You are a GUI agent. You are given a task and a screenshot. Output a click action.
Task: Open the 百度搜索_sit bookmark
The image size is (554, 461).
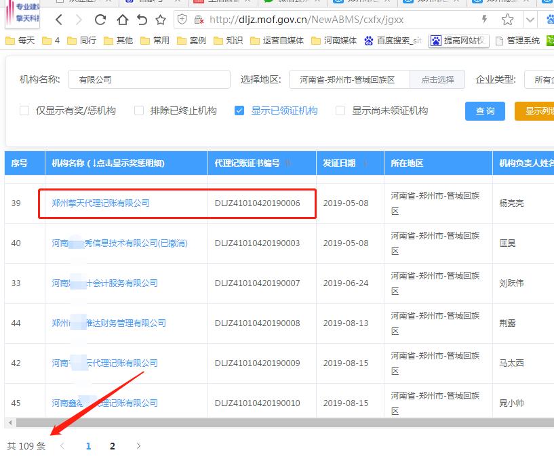pyautogui.click(x=393, y=41)
